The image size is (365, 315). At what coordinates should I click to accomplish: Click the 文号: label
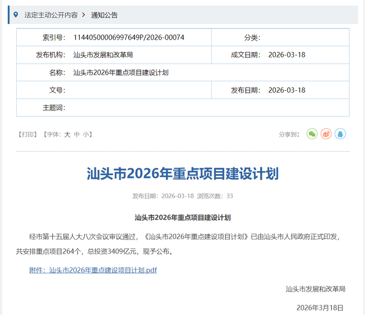(x=57, y=90)
